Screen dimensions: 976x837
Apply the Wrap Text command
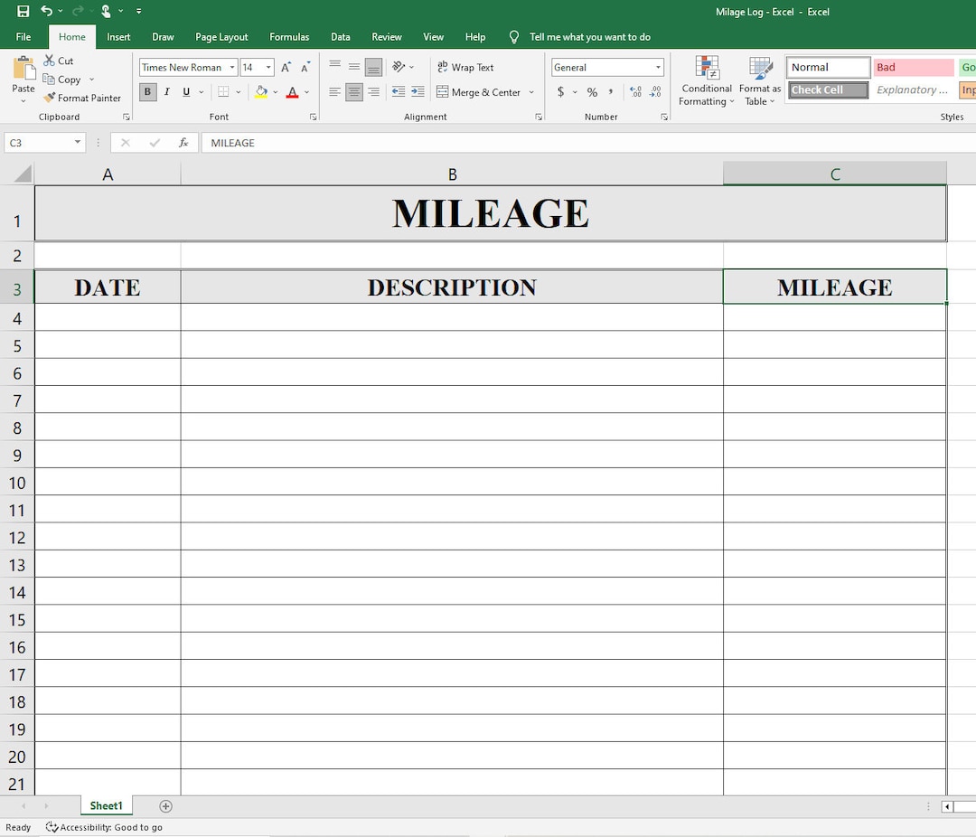[x=465, y=67]
